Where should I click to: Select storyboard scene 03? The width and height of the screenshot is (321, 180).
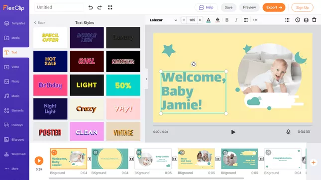click(x=153, y=159)
